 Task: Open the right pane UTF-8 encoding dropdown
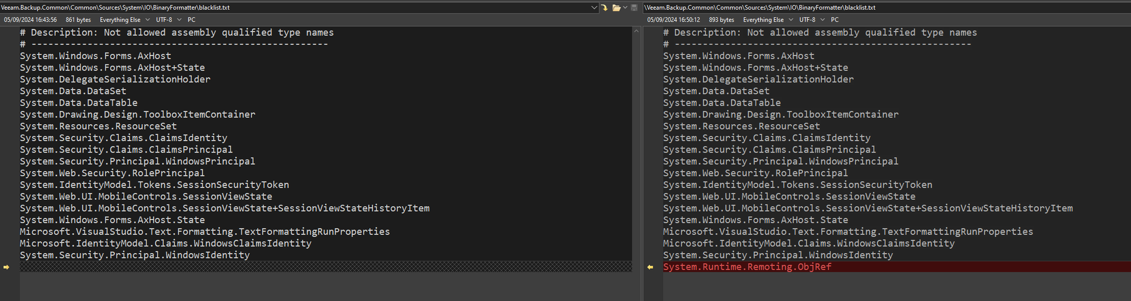[x=812, y=20]
